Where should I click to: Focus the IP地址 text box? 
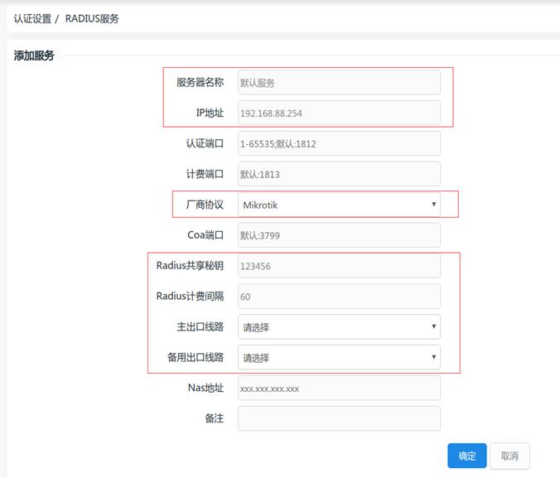tap(339, 113)
